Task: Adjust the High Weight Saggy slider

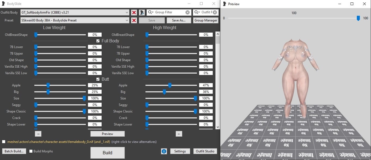Action: pyautogui.click(x=147, y=105)
